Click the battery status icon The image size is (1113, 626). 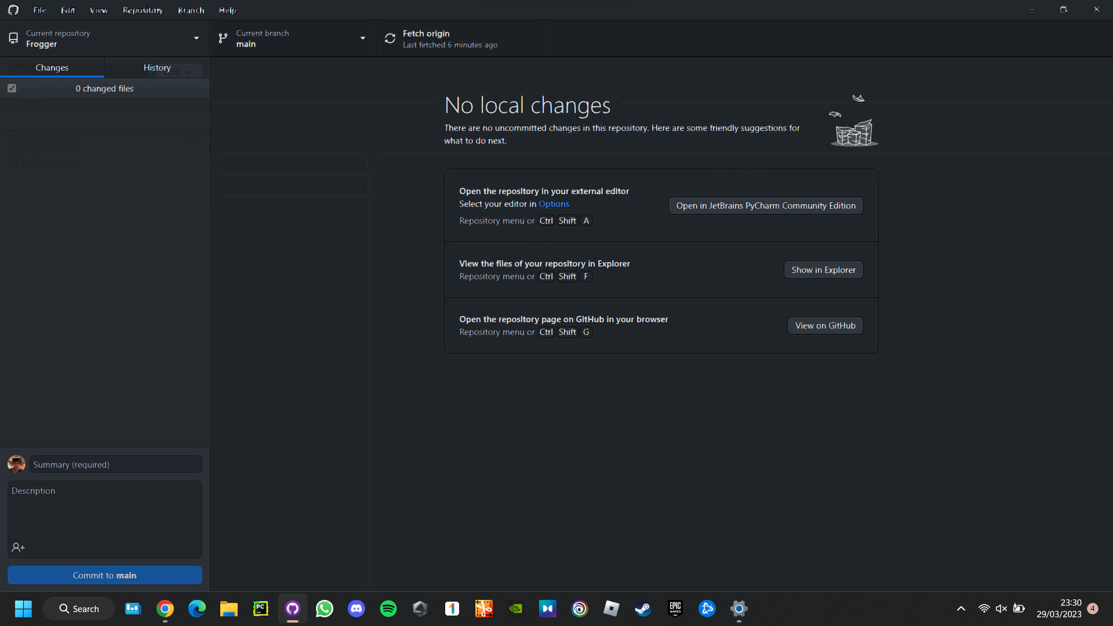pyautogui.click(x=1019, y=609)
